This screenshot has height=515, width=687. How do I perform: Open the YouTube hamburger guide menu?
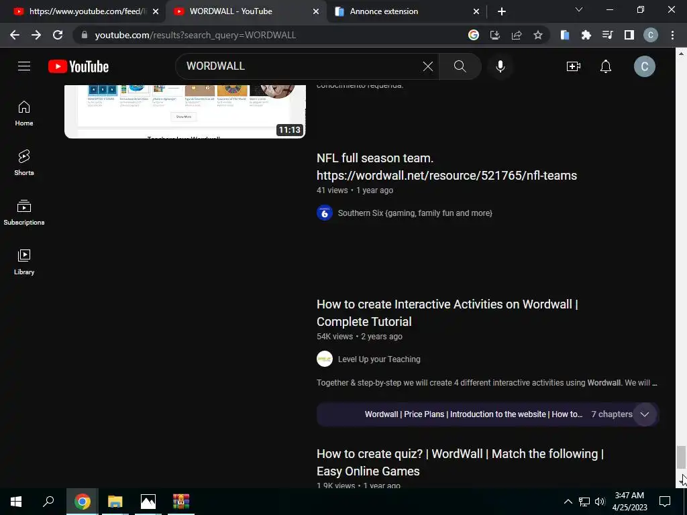pos(24,66)
